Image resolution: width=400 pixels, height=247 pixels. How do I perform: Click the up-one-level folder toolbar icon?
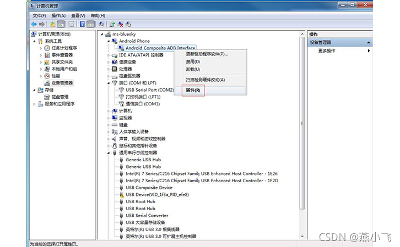pos(52,24)
